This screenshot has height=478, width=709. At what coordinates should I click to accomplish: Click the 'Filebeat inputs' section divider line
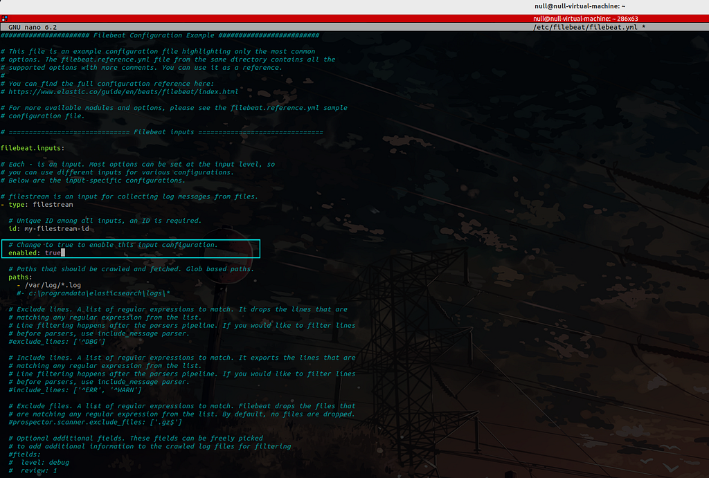[162, 132]
